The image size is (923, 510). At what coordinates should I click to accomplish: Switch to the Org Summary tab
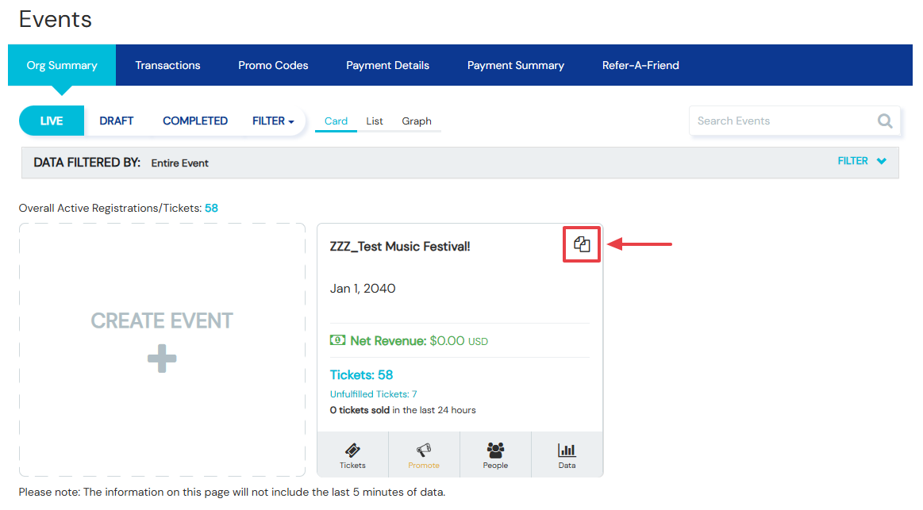62,65
